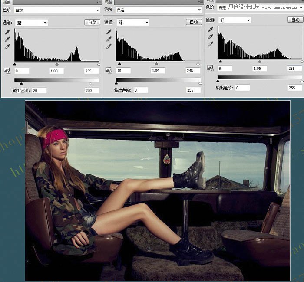The image size is (304, 282).
Task: Select white point eyedropper in red channel panel
Action: click(211, 44)
